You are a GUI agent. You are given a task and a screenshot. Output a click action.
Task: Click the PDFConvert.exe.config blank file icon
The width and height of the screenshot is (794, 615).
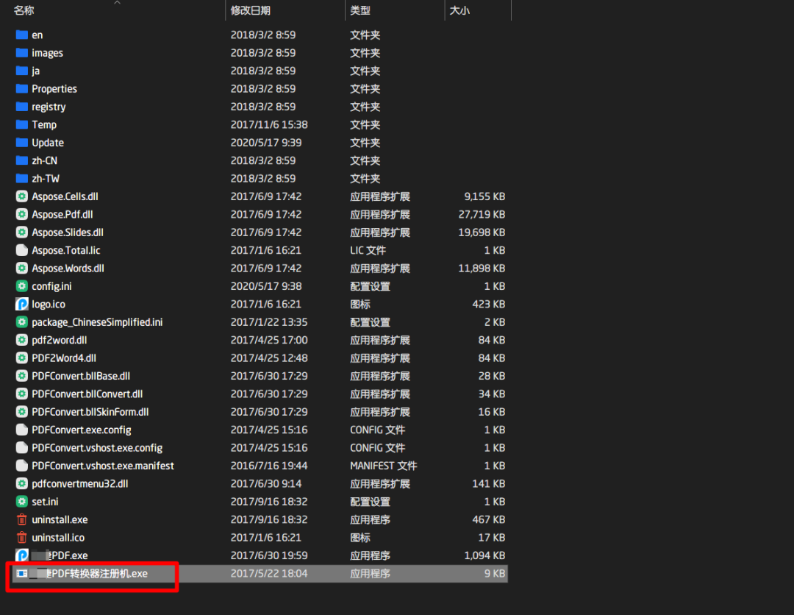click(x=22, y=430)
